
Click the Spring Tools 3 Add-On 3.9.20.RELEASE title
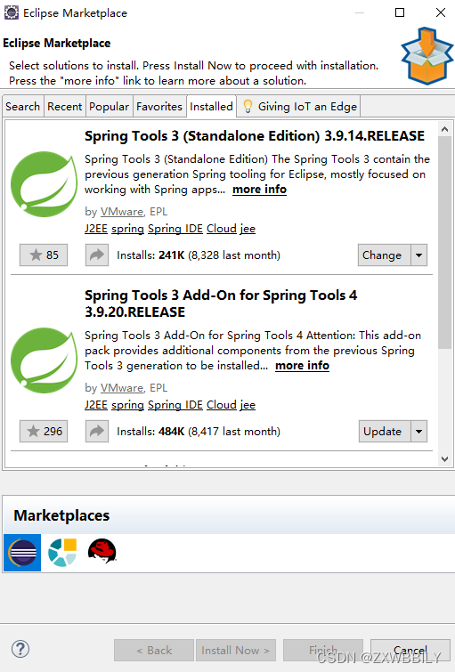(x=221, y=304)
